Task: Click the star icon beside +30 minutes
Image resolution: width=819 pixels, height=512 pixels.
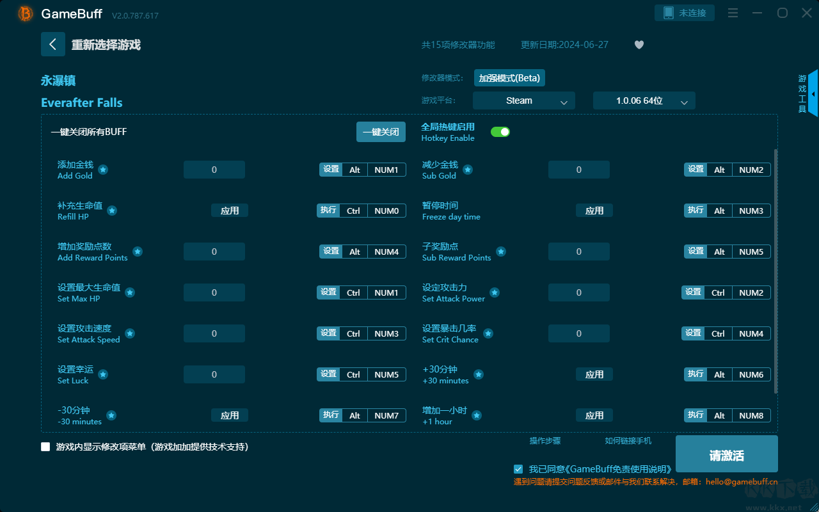Action: [x=478, y=374]
